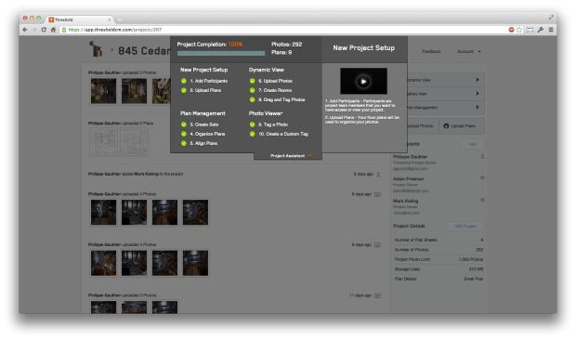Open the Feedback link

pyautogui.click(x=431, y=51)
